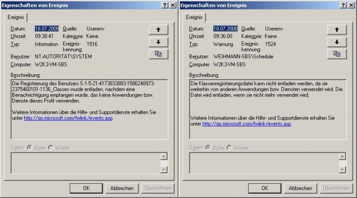
Task: Click event ID 1524
Action: (x=270, y=44)
